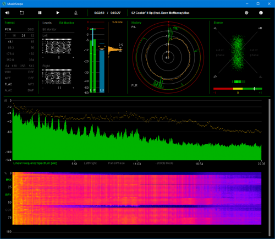Toggle the S-Mode loudness option
The width and height of the screenshot is (275, 239).
click(x=117, y=22)
